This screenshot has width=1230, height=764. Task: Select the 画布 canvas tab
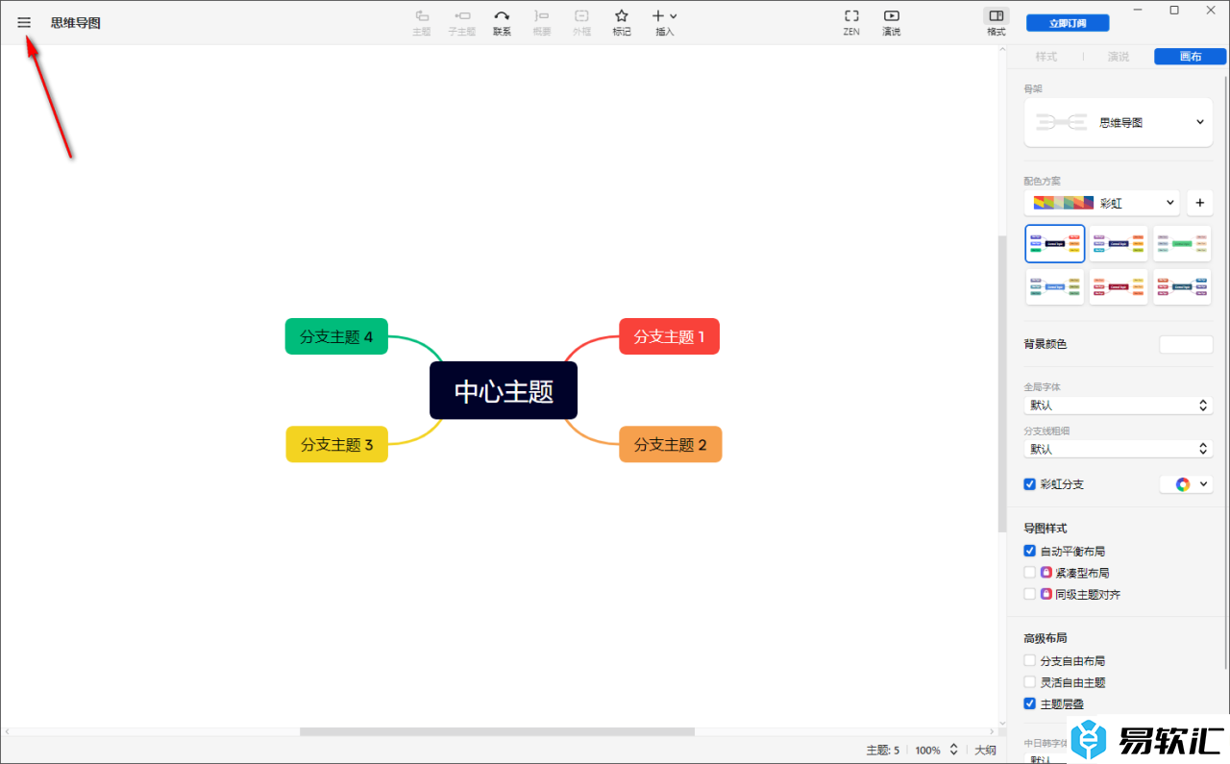coord(1190,57)
